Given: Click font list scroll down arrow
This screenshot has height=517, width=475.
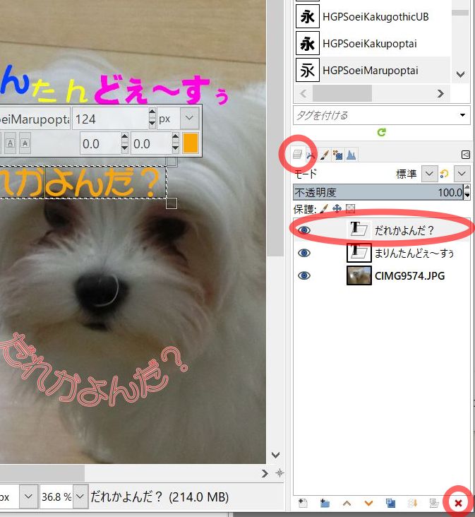Looking at the screenshot, I should tap(460, 74).
